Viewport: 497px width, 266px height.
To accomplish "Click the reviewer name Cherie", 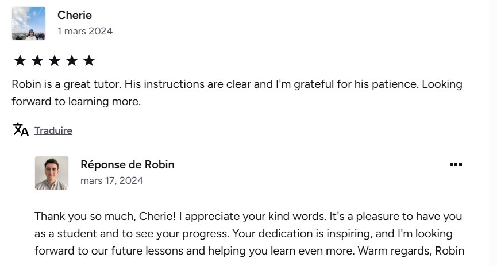I will pyautogui.click(x=75, y=15).
